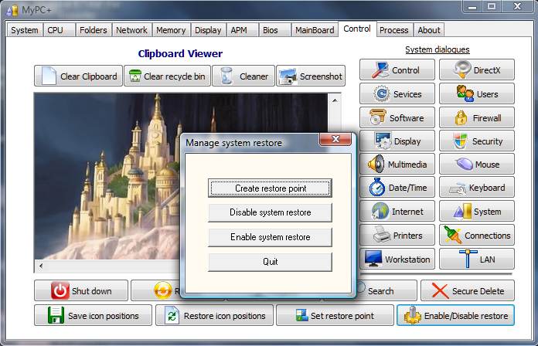Image resolution: width=538 pixels, height=346 pixels.
Task: Switch to the System tab
Action: pos(25,30)
